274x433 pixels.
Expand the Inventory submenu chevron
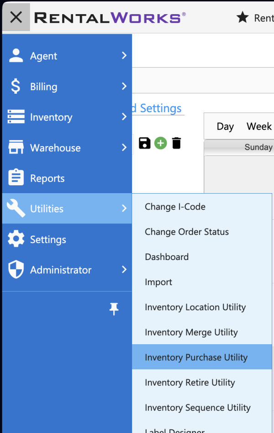pyautogui.click(x=124, y=117)
